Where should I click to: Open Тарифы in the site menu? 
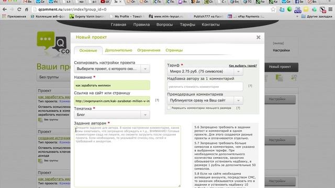[x=187, y=25]
